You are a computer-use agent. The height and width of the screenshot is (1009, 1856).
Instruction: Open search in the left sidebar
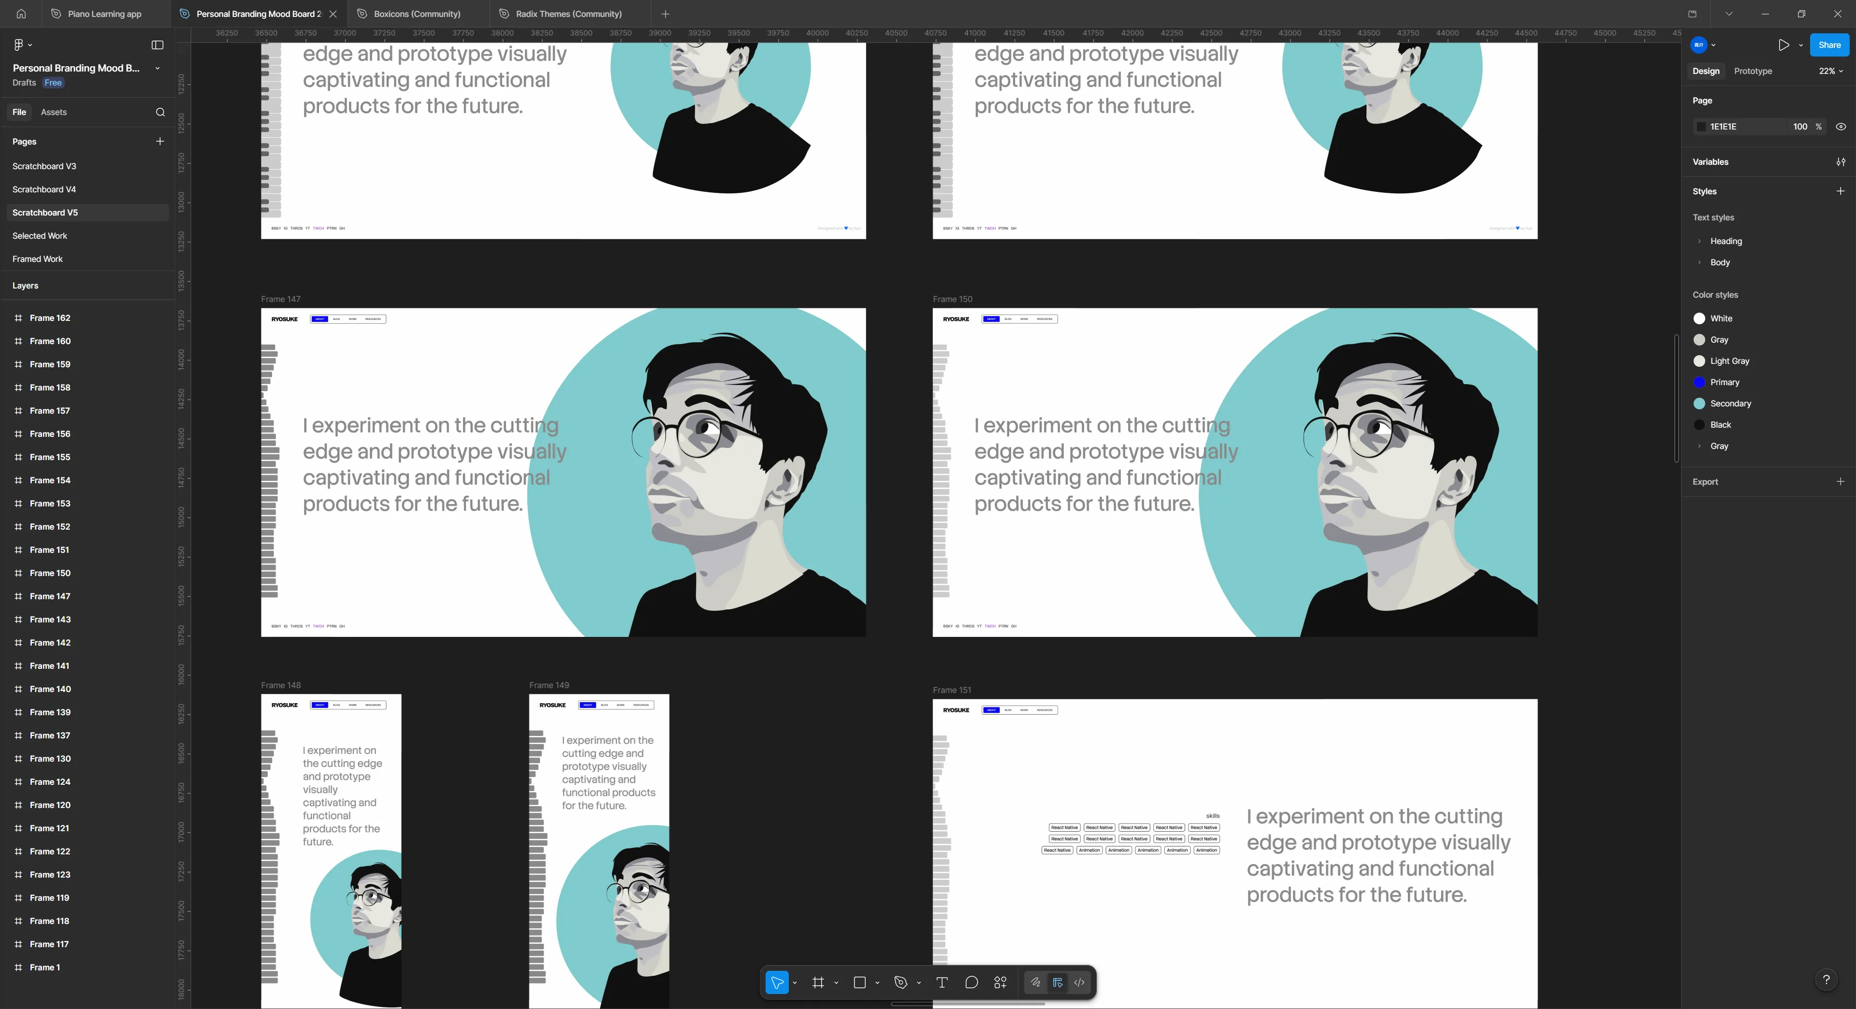(x=159, y=112)
